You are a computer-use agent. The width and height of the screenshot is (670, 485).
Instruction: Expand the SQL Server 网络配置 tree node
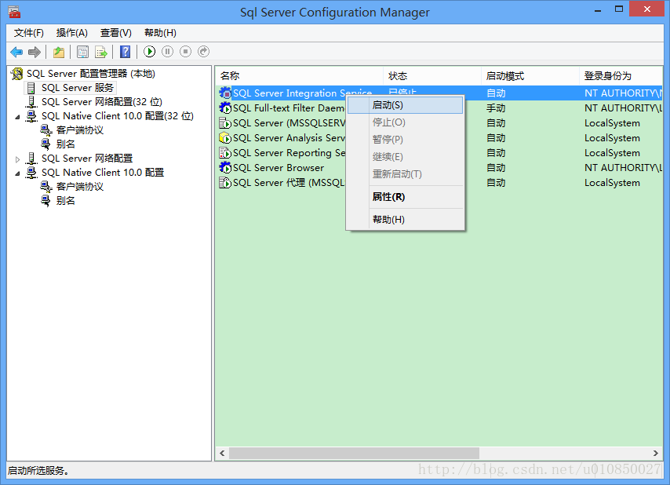point(18,159)
